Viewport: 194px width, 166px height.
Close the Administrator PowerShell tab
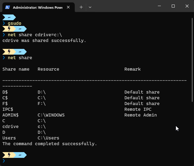(68, 7)
